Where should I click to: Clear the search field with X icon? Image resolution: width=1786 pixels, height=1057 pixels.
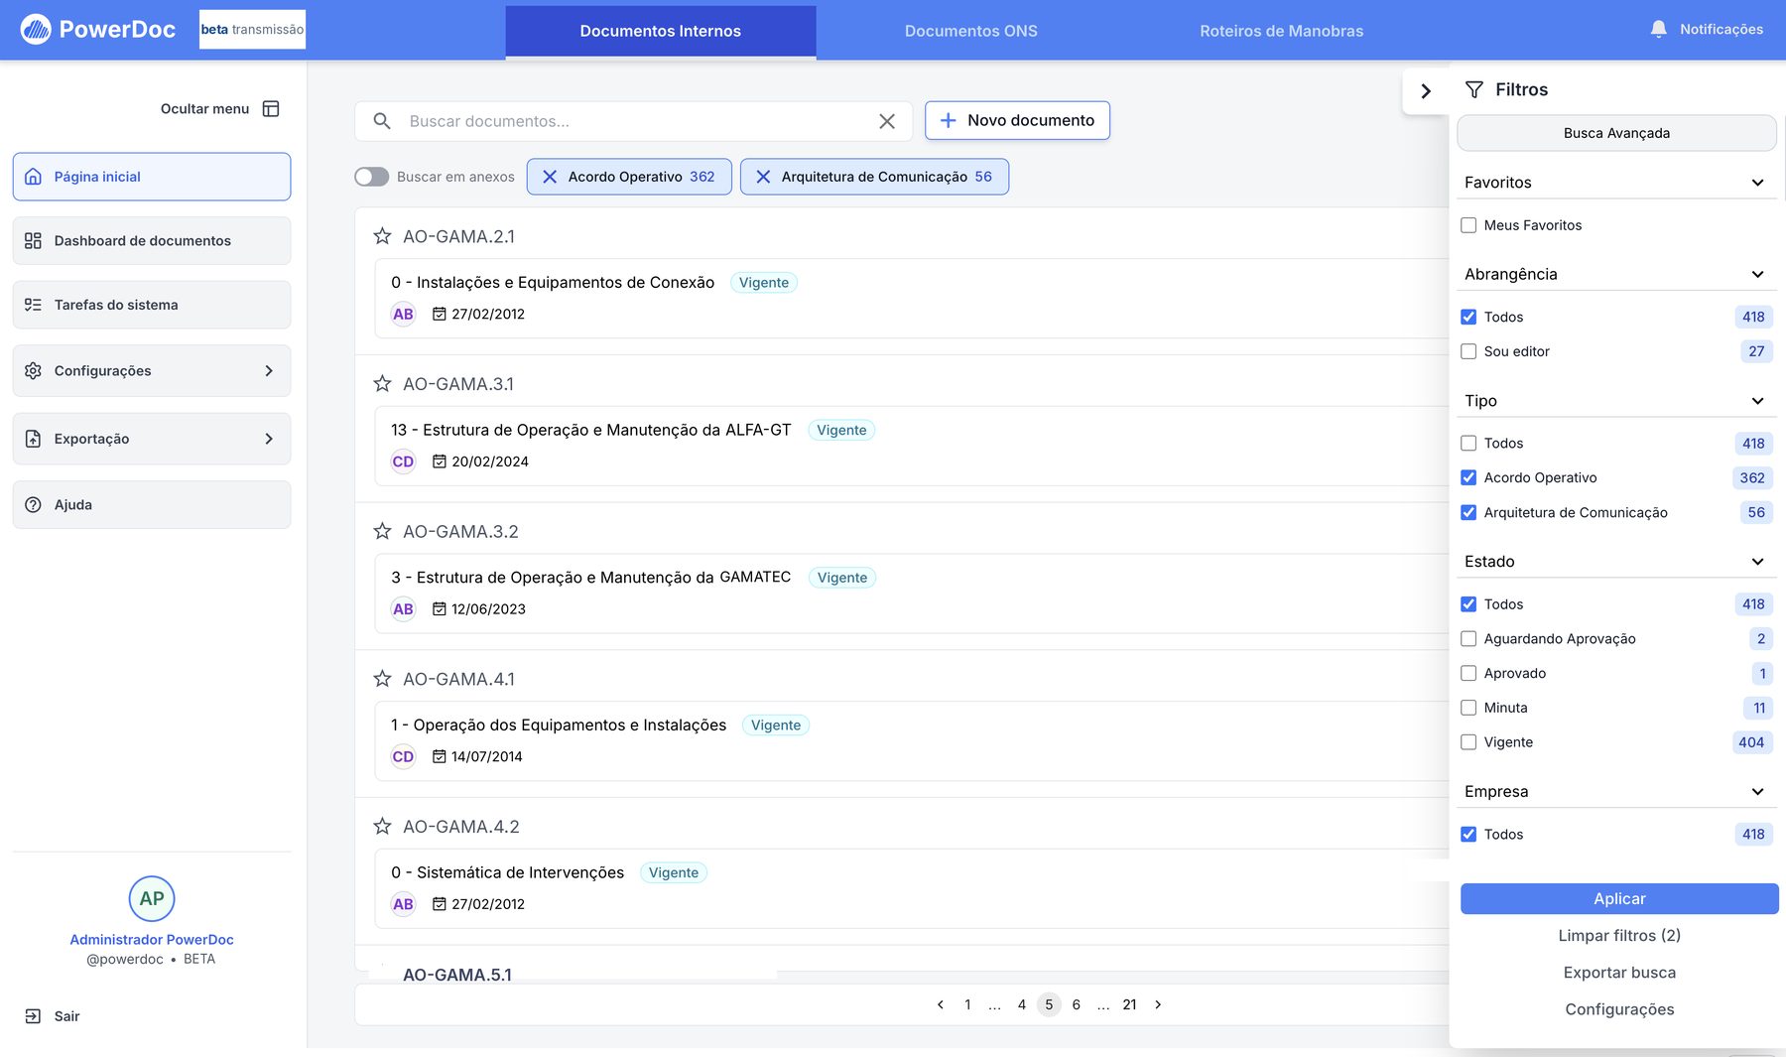pos(887,121)
